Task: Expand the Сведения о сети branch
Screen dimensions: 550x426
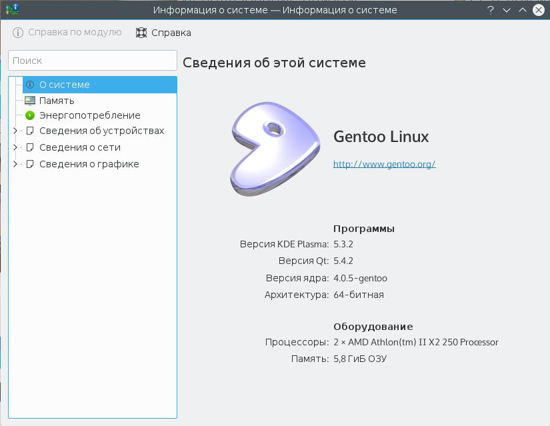Action: (16, 147)
